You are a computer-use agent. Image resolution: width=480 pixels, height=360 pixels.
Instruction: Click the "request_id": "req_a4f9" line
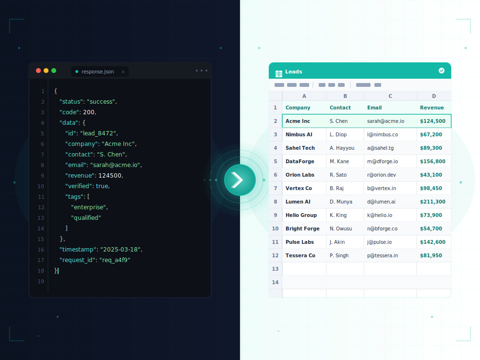[95, 260]
